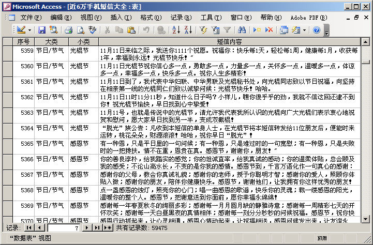Viewport: 373px width, 245px height.
Task: Go to last record navigation button
Action: pos(97,227)
